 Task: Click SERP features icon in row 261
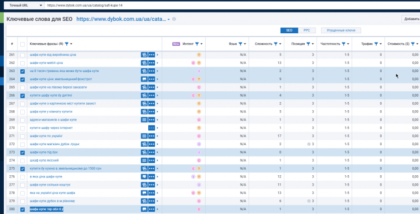point(144,55)
